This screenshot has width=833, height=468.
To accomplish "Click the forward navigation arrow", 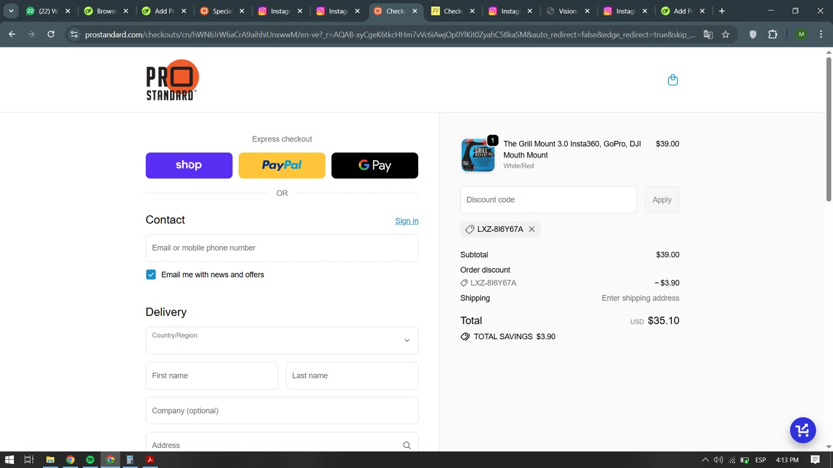I will coord(32,34).
